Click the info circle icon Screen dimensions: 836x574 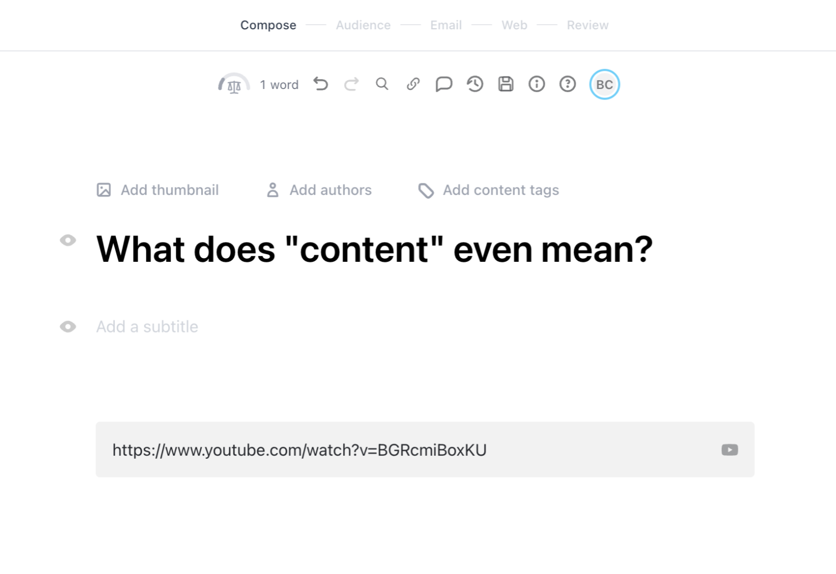pos(536,84)
